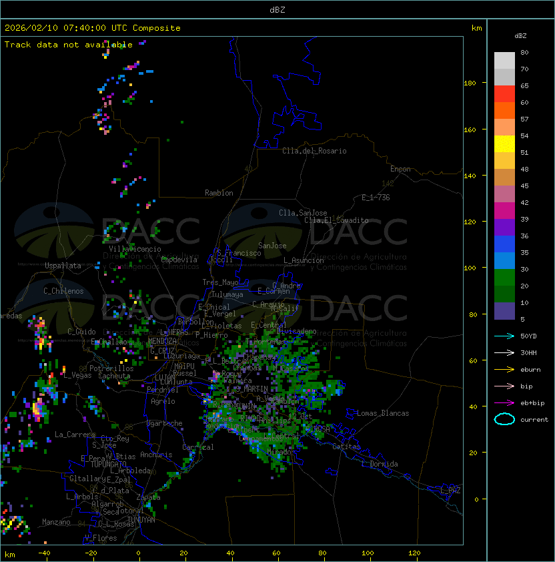Click the 'L_Dormida' map label
This screenshot has height=562, width=555.
(x=380, y=464)
